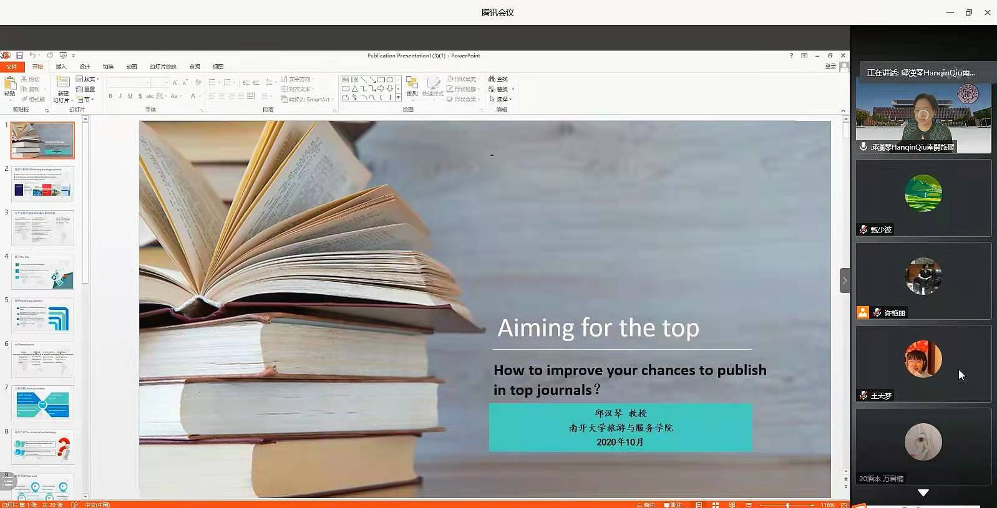
Task: Click the 登录 sign-in button
Action: (830, 66)
